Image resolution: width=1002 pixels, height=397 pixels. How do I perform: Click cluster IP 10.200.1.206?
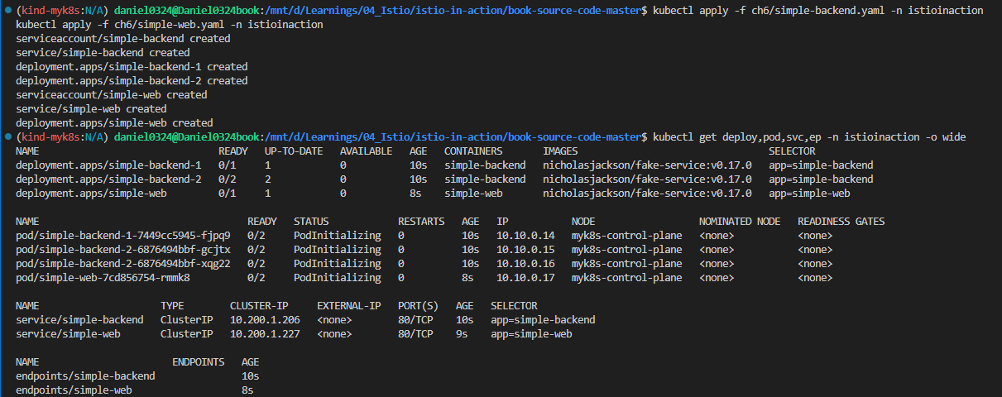(265, 320)
